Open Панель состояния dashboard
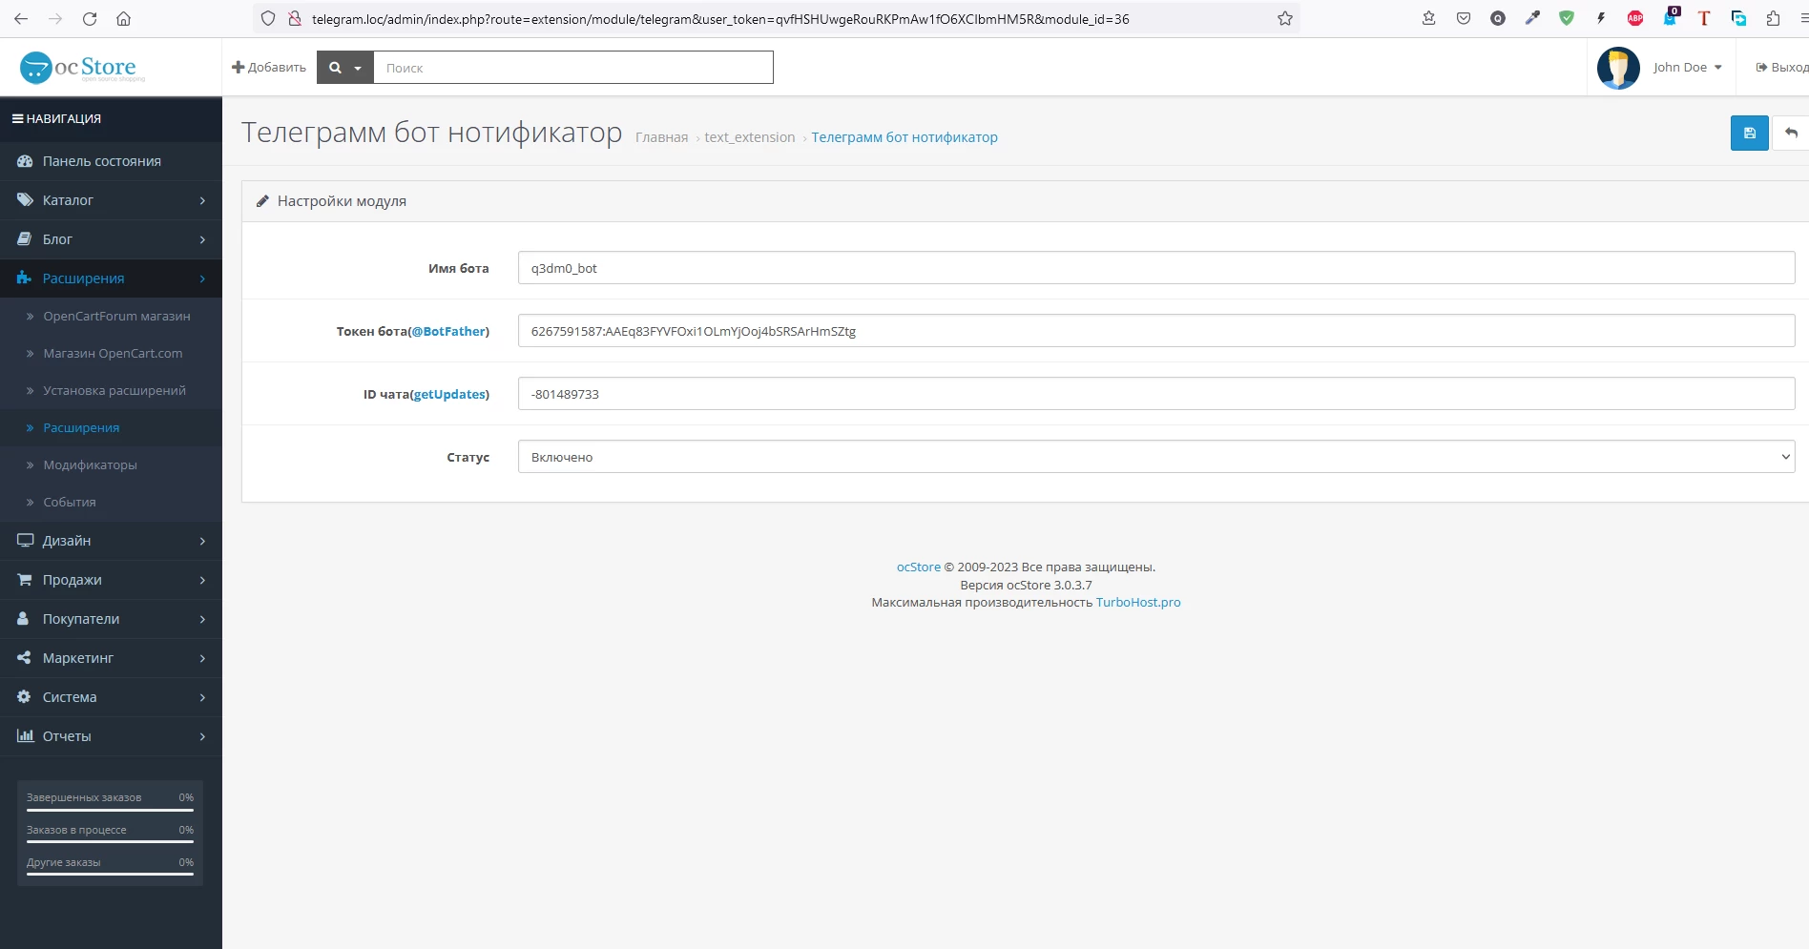The height and width of the screenshot is (949, 1809). click(x=111, y=161)
